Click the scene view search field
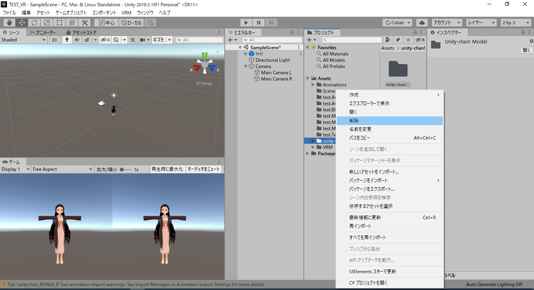The width and height of the screenshot is (534, 290). click(x=199, y=40)
